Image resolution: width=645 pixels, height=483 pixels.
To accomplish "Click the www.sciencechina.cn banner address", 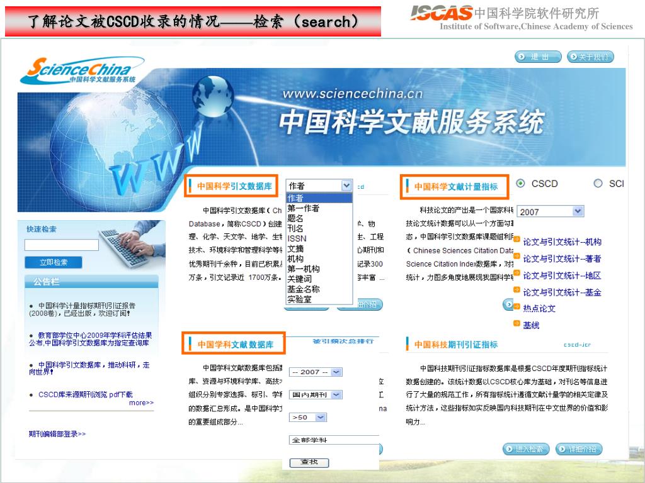I will coord(353,94).
